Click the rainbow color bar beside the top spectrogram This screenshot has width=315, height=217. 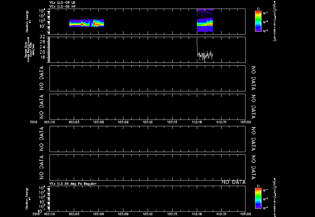pyautogui.click(x=258, y=21)
